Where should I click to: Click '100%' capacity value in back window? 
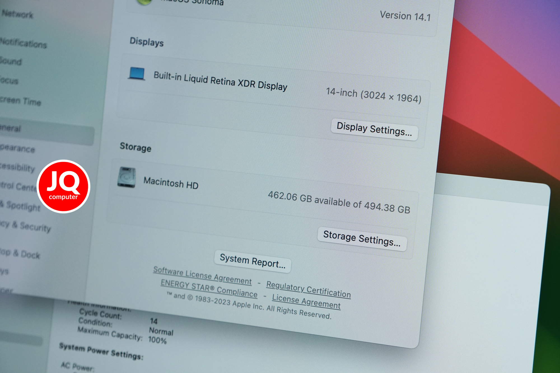coord(157,340)
